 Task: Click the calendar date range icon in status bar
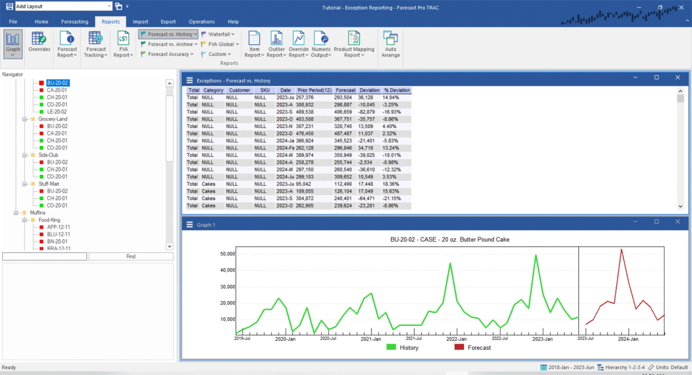click(543, 367)
